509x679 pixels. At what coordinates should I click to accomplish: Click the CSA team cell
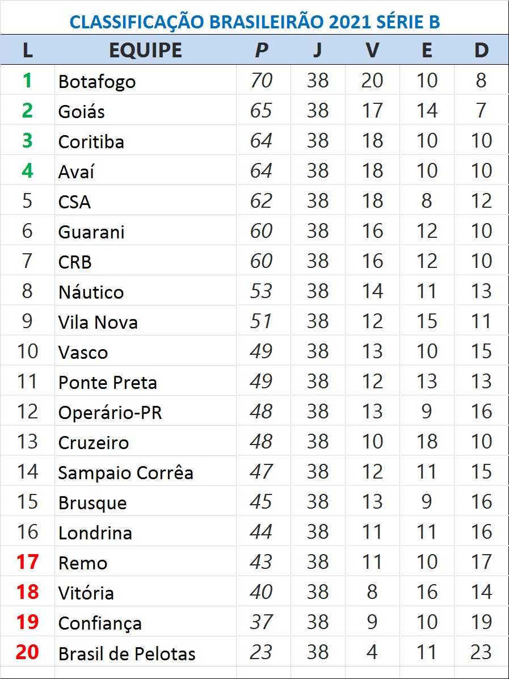(74, 202)
